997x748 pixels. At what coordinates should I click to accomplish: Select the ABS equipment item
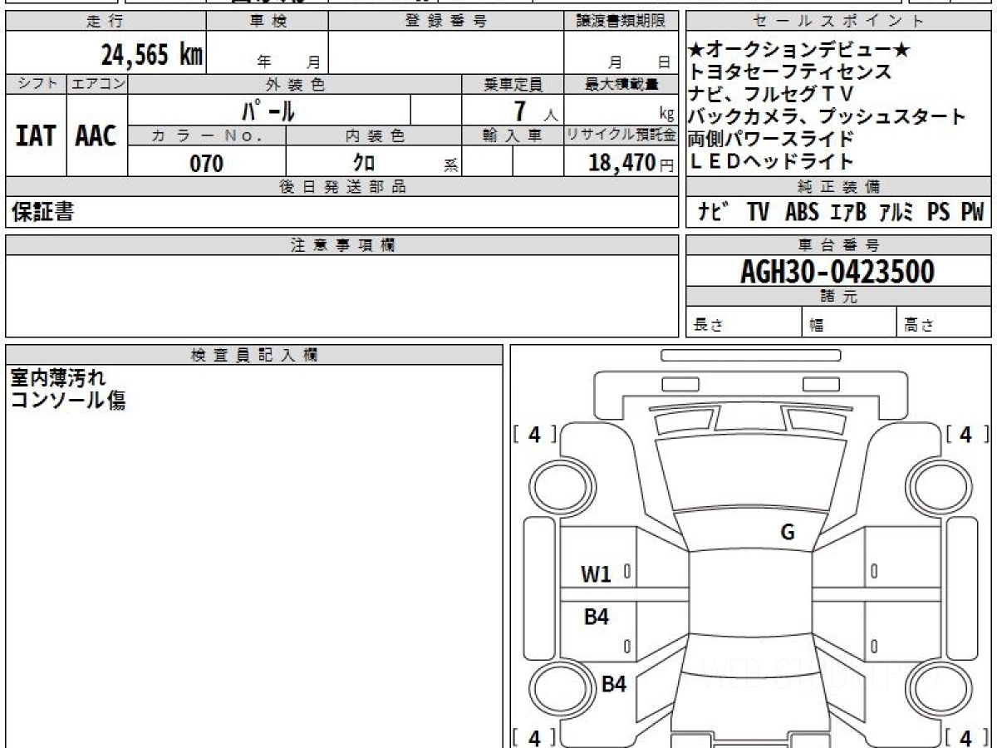pyautogui.click(x=802, y=213)
